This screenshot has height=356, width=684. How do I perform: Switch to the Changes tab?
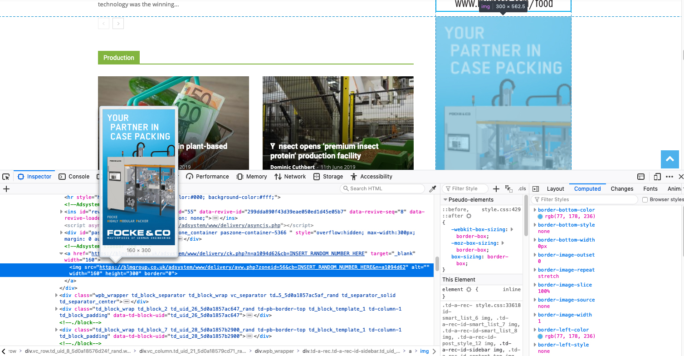point(622,189)
